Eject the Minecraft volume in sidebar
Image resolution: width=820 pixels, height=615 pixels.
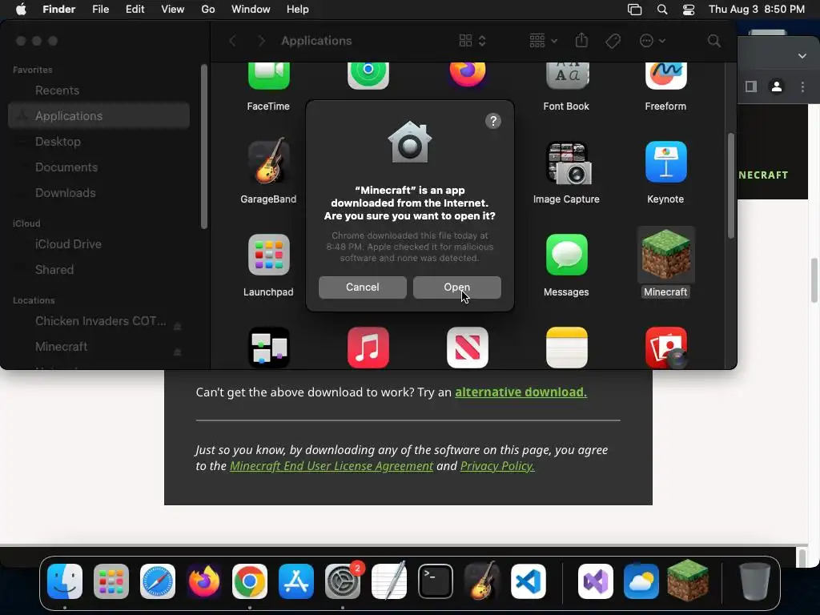(x=177, y=352)
